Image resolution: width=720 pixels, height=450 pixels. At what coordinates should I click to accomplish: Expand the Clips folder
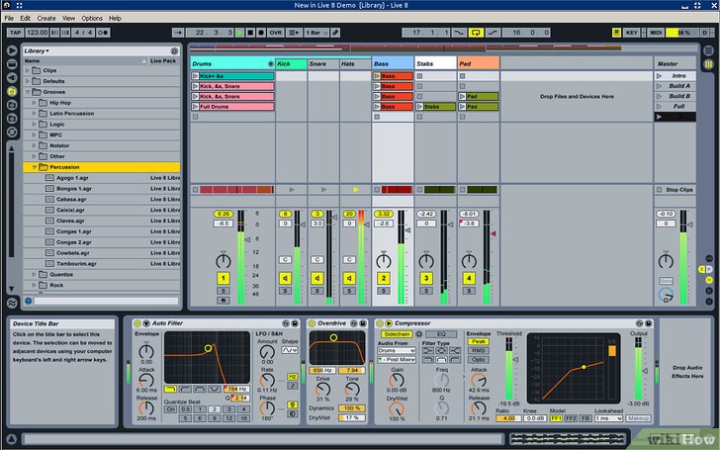(28, 71)
